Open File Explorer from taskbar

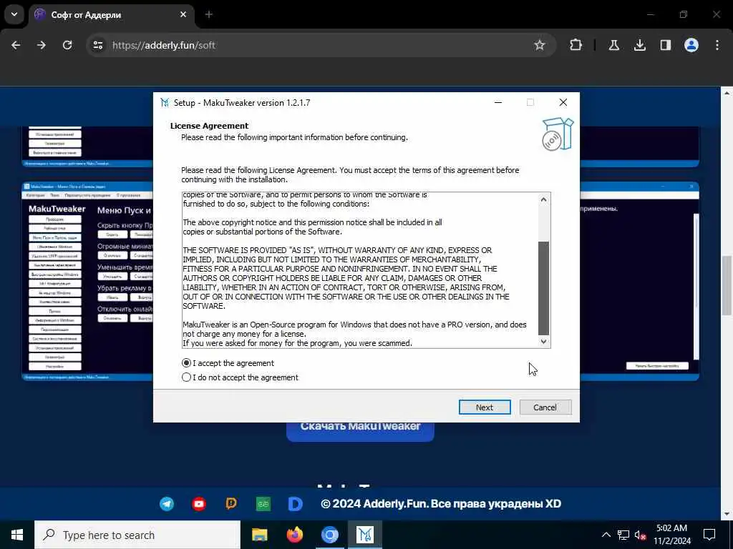pyautogui.click(x=259, y=535)
